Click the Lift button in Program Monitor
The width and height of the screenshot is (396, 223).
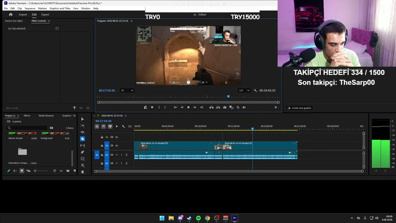point(211,107)
